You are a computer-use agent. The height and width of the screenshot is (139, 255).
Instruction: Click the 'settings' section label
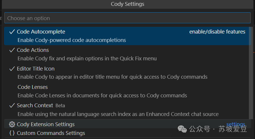coord(236,124)
